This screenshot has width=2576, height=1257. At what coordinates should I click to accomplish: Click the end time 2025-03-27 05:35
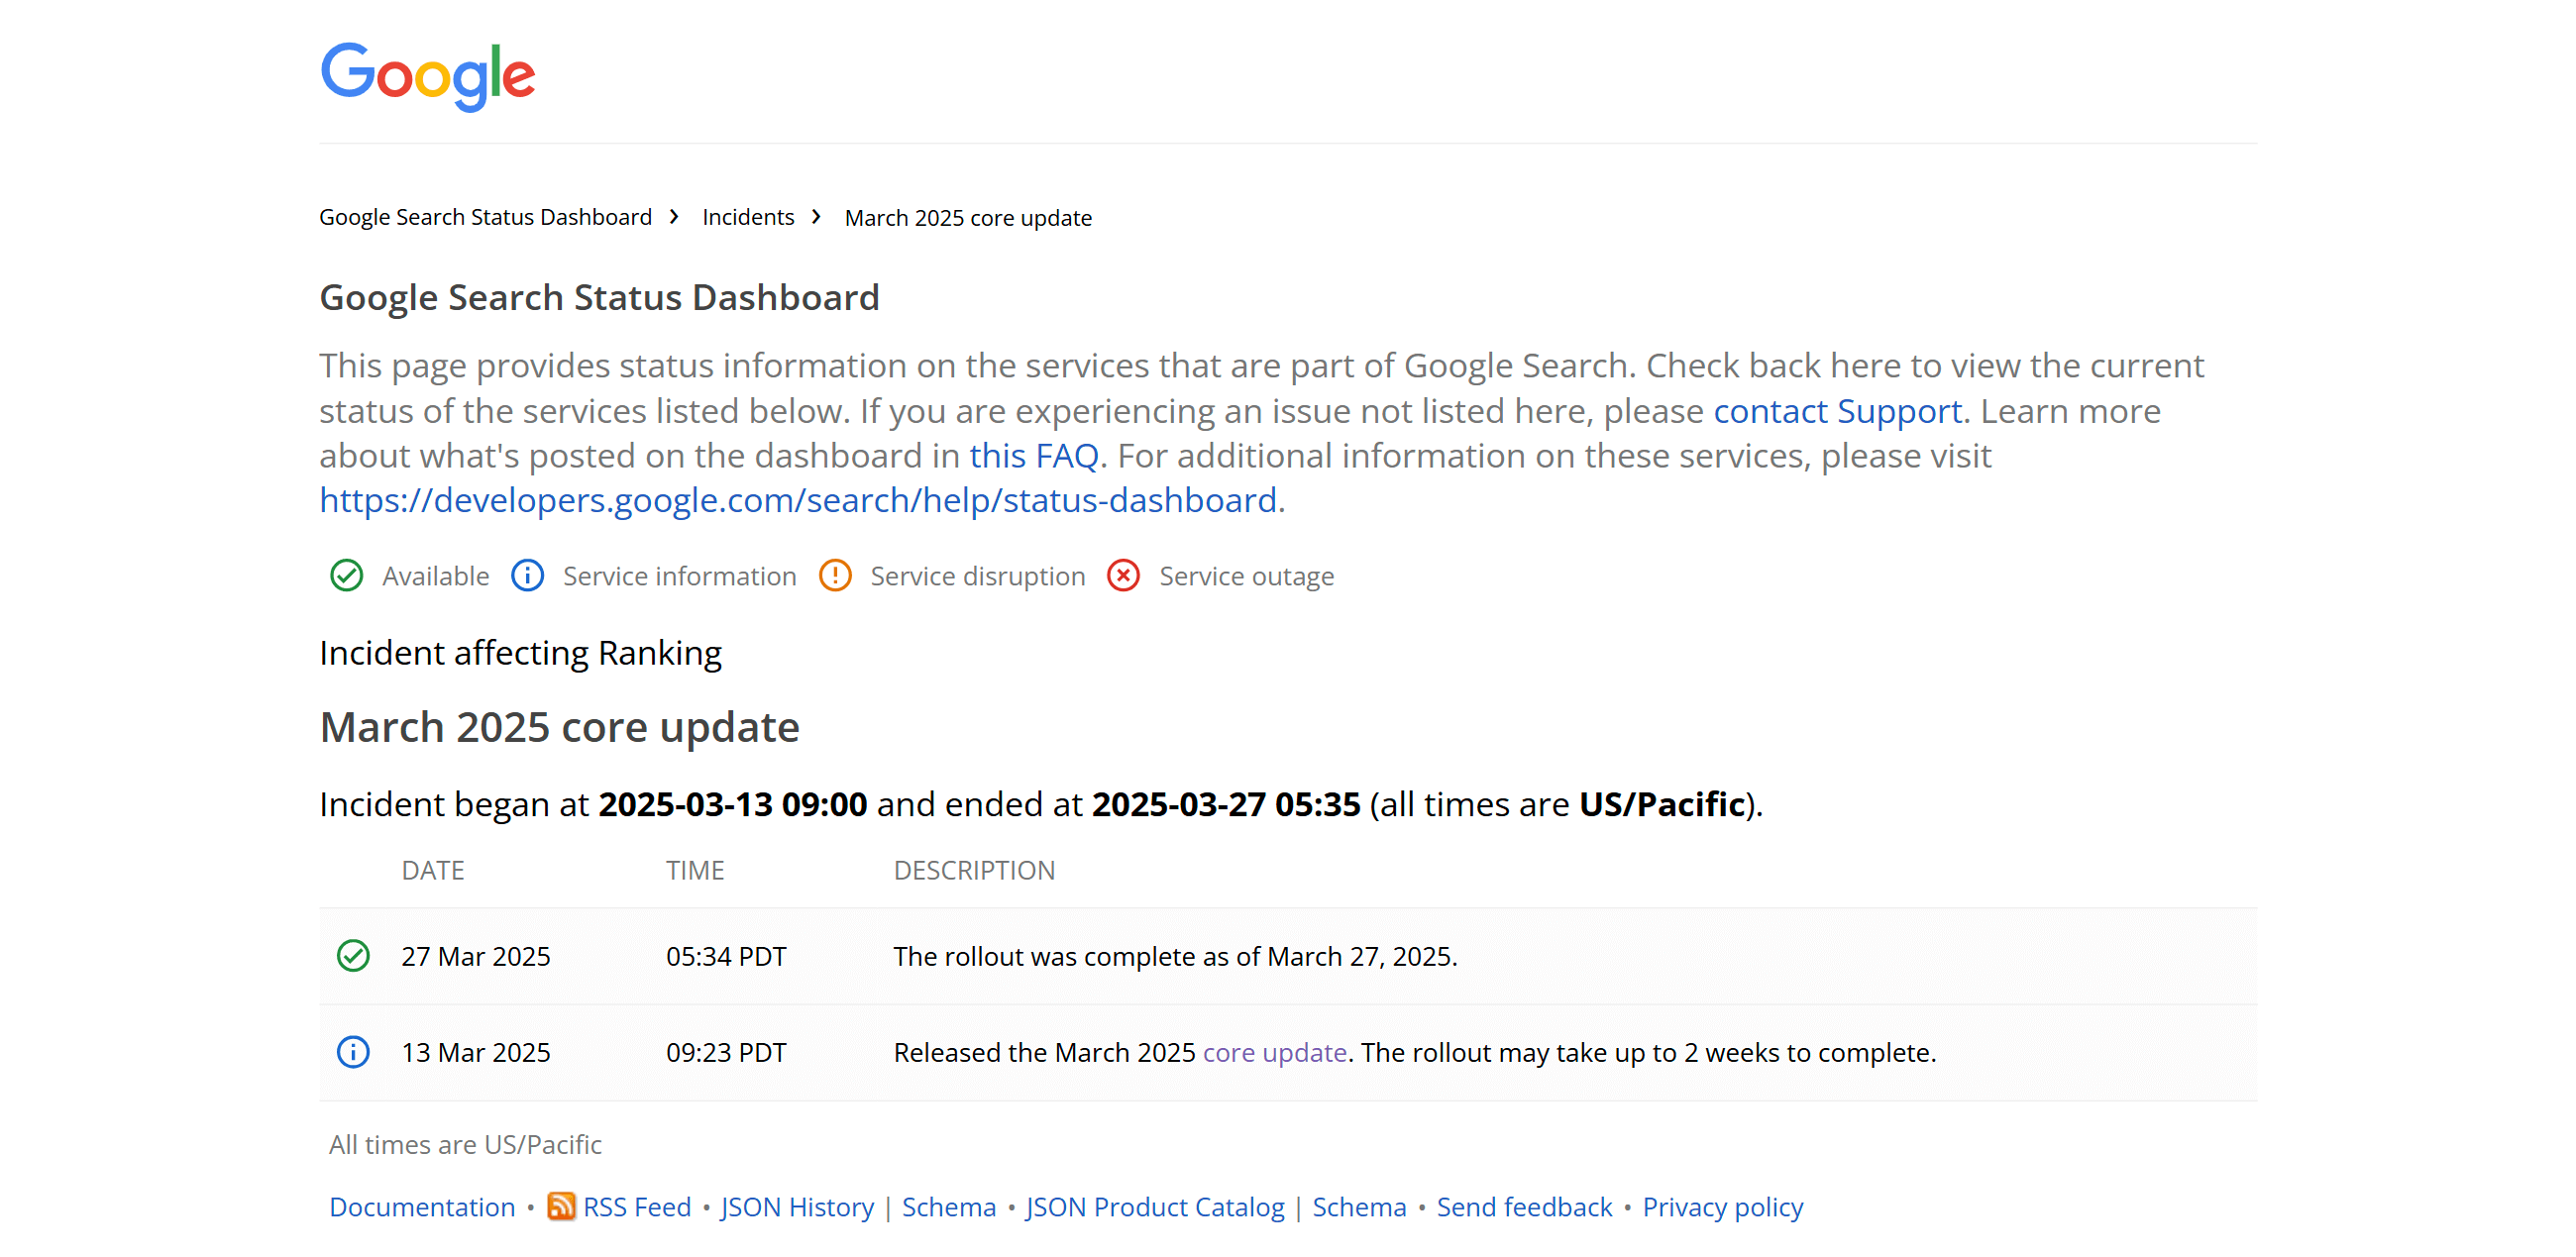pyautogui.click(x=1226, y=804)
